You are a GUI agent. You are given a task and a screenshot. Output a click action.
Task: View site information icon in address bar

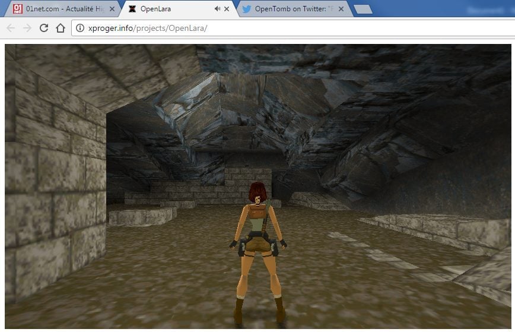coord(80,29)
